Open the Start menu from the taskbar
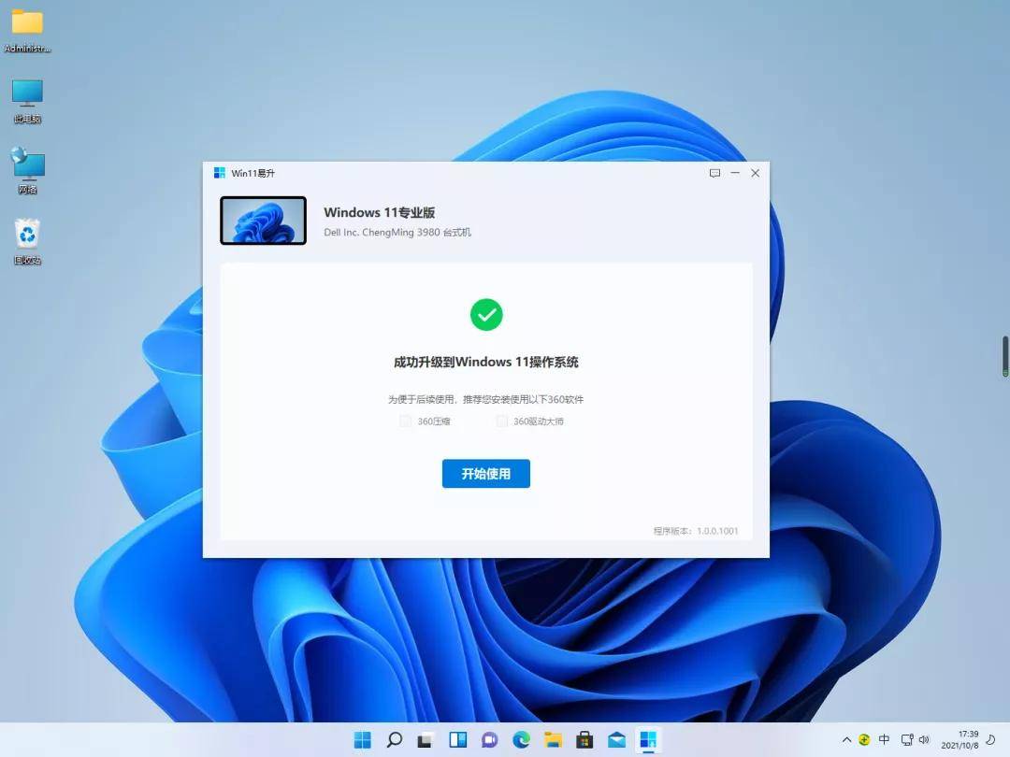The image size is (1010, 757). 362,739
